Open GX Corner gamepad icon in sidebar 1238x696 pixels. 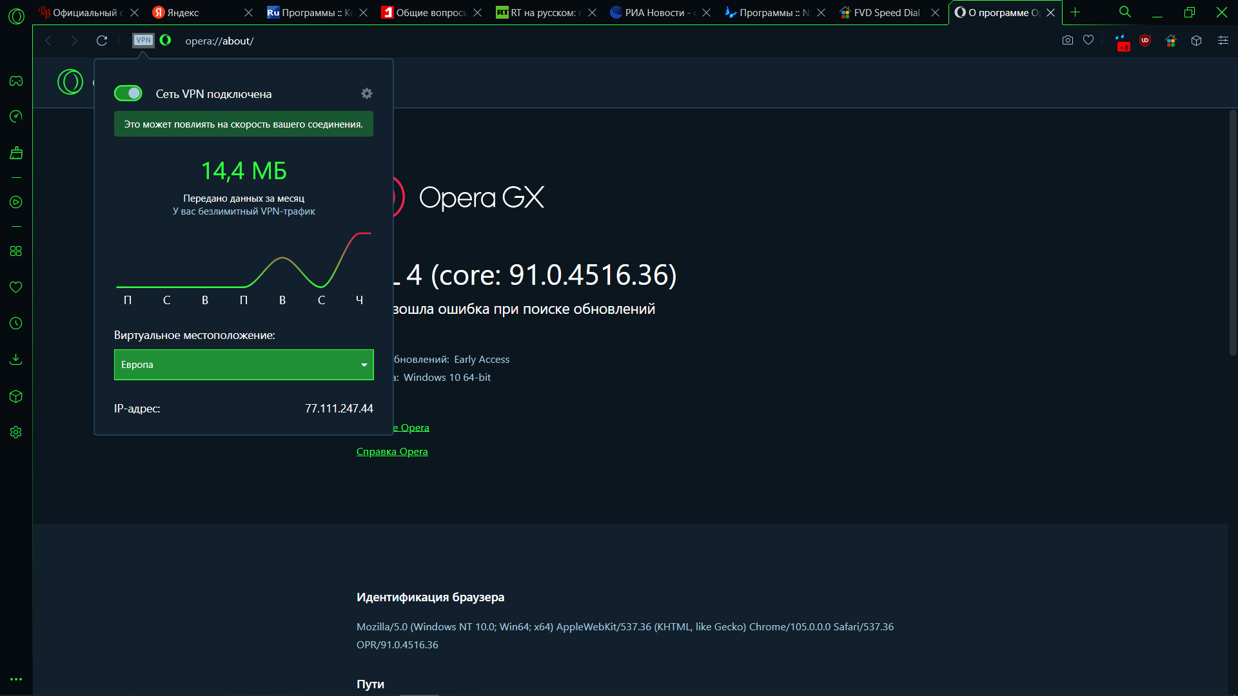[16, 81]
